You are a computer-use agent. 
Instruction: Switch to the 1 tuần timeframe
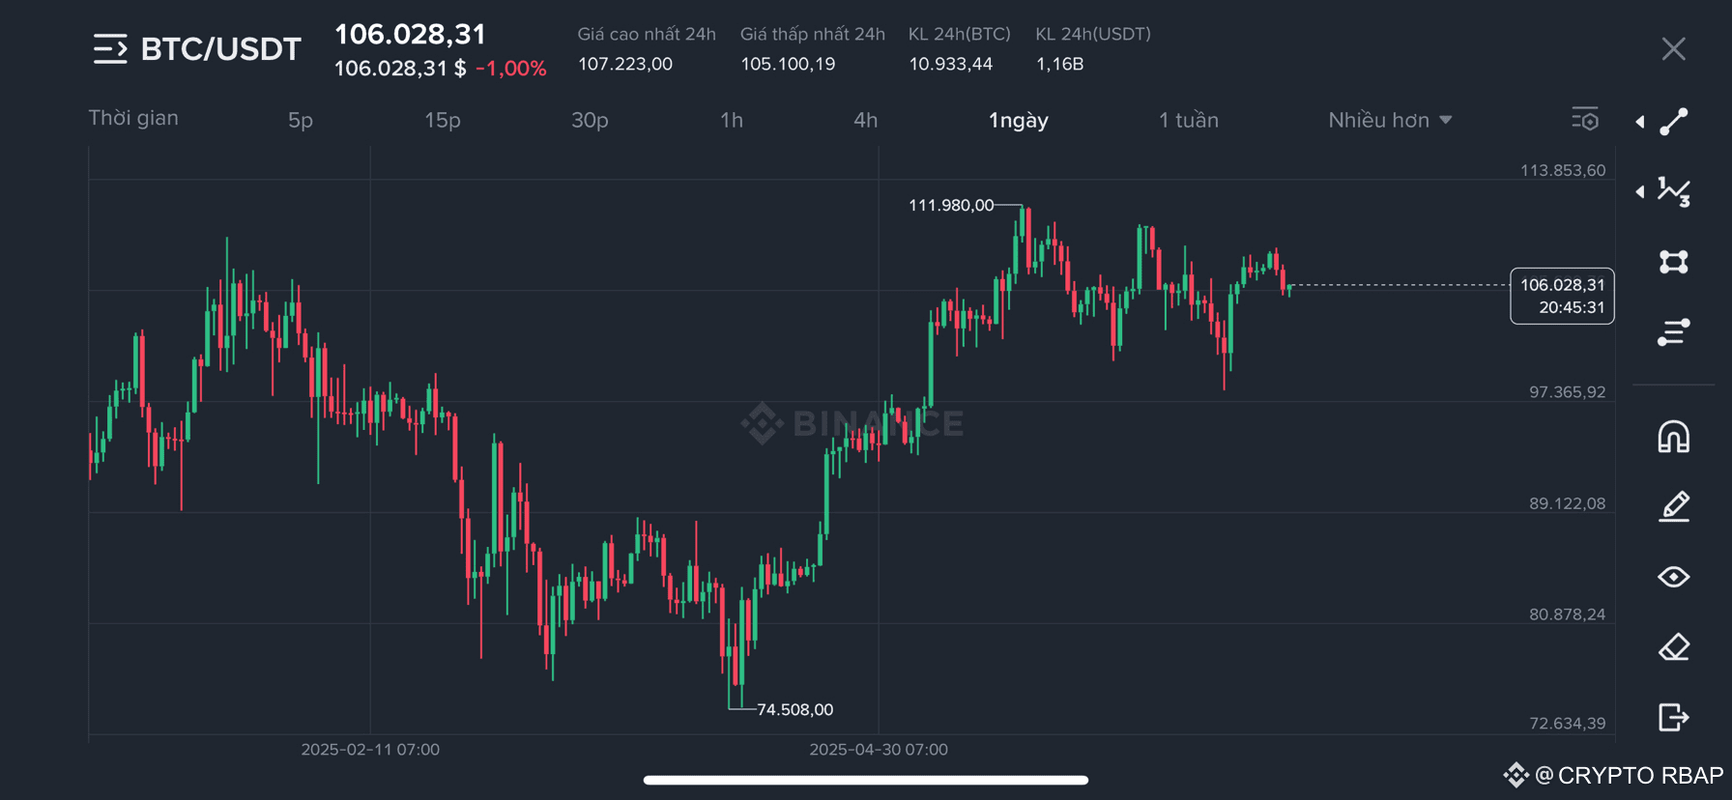tap(1189, 120)
